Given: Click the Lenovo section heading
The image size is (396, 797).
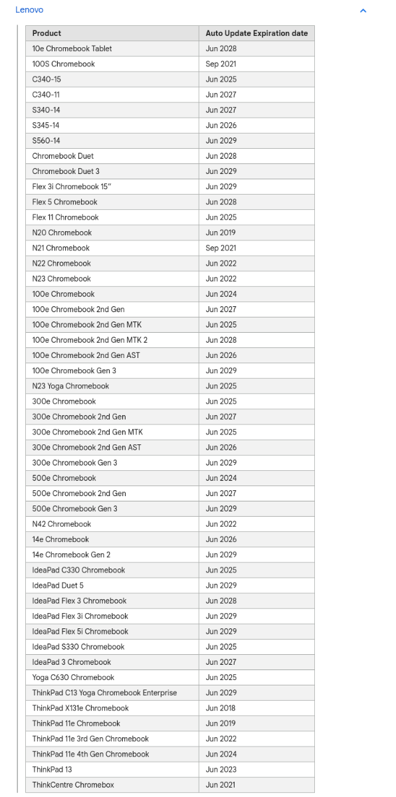Looking at the screenshot, I should point(29,10).
